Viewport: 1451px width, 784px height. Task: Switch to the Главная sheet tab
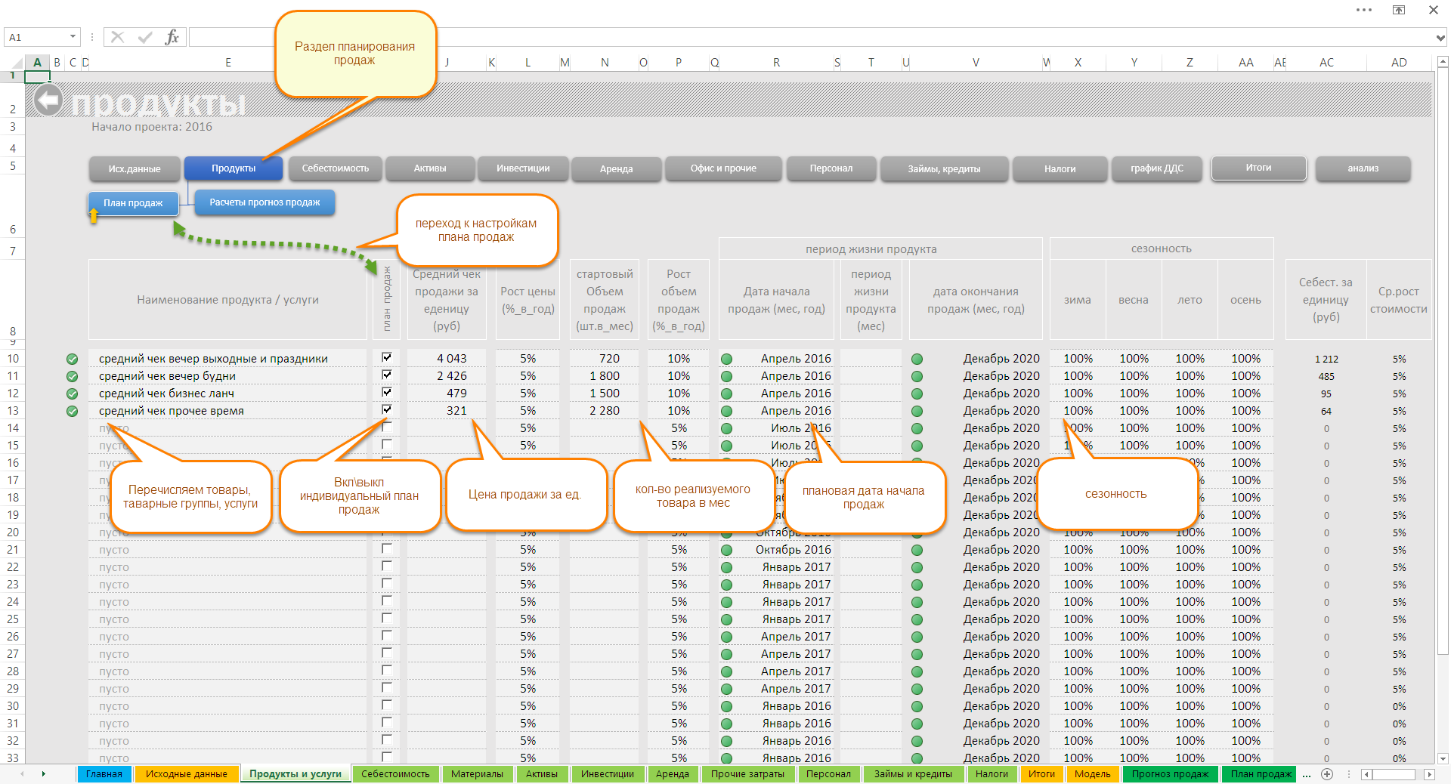click(104, 774)
